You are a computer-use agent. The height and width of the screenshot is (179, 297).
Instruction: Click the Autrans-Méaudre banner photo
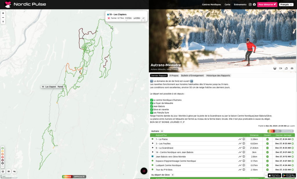(x=223, y=41)
